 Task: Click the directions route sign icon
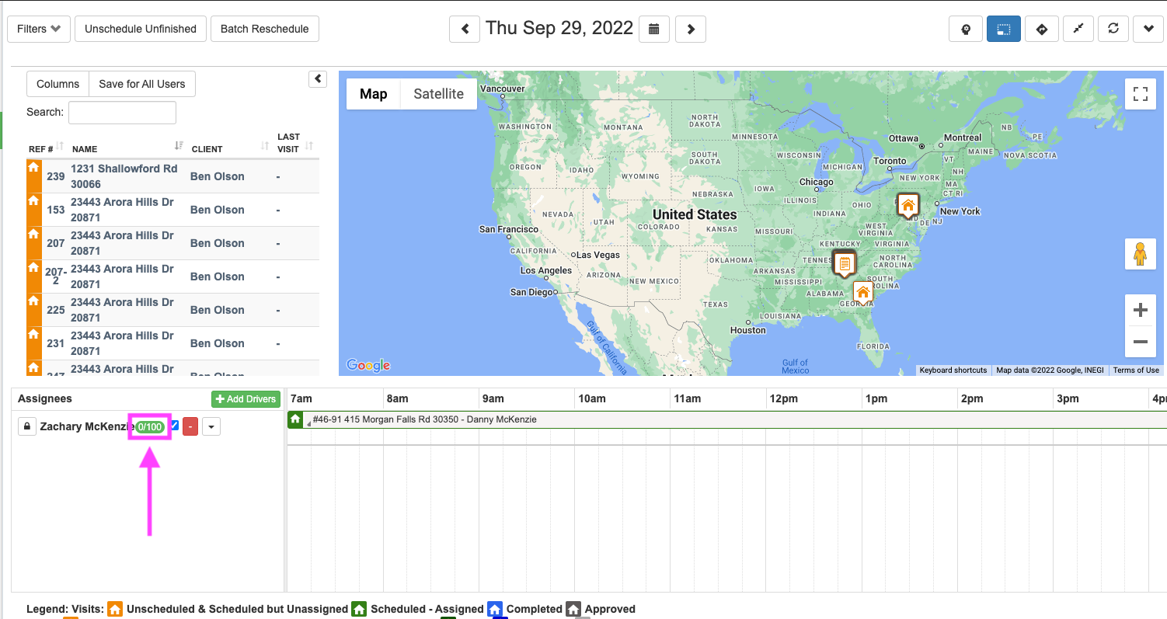point(1042,29)
